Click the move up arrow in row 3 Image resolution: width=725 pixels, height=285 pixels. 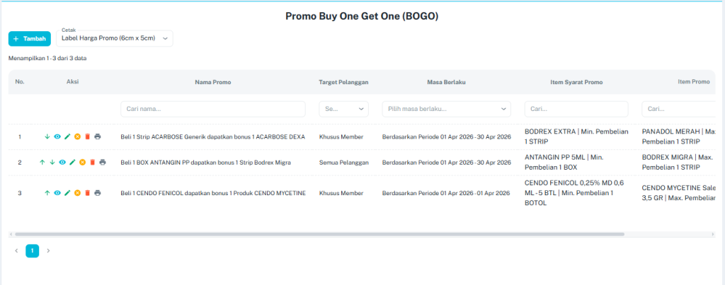[47, 192]
